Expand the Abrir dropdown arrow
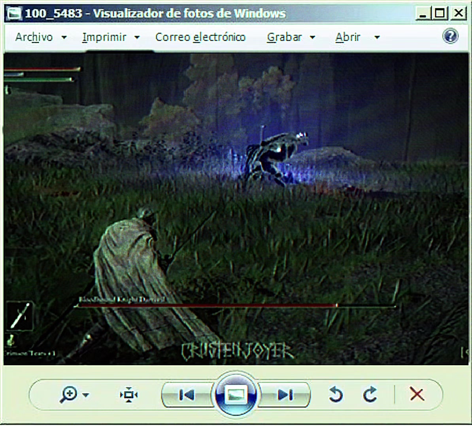Viewport: 472px width, 426px height. coord(377,37)
